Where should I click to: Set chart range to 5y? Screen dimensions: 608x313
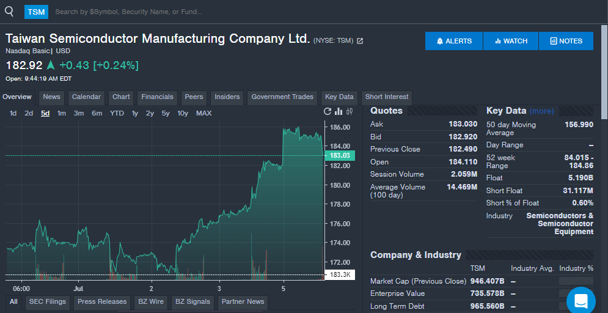(x=166, y=113)
